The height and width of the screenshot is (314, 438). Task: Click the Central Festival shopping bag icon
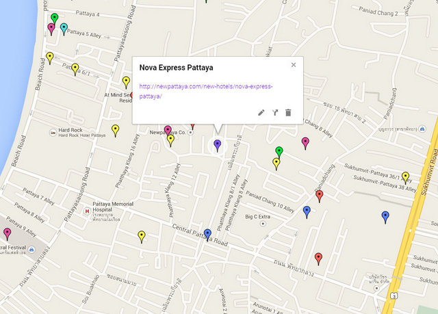(x=31, y=249)
